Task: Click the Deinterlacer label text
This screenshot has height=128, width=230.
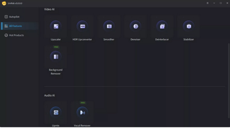Action: point(162,39)
